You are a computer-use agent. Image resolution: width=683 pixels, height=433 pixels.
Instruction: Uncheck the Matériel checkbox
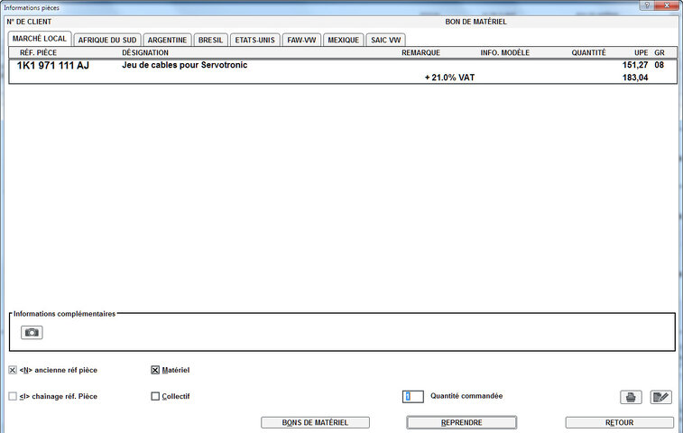coord(155,370)
